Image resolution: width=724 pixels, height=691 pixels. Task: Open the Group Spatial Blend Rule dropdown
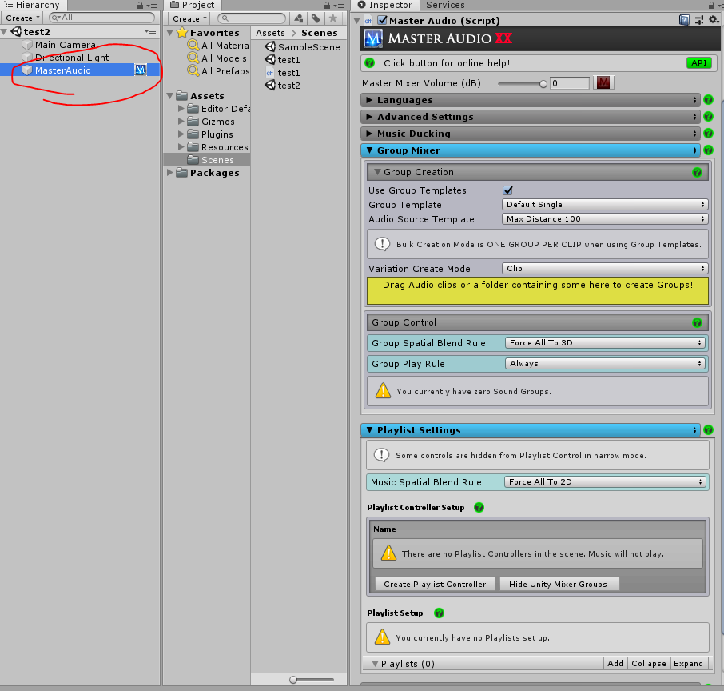tap(606, 343)
